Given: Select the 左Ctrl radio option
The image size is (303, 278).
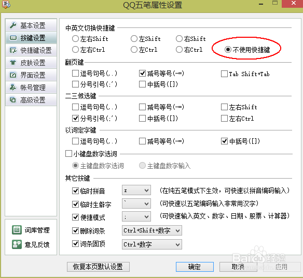Looking at the screenshot, I should [x=134, y=50].
